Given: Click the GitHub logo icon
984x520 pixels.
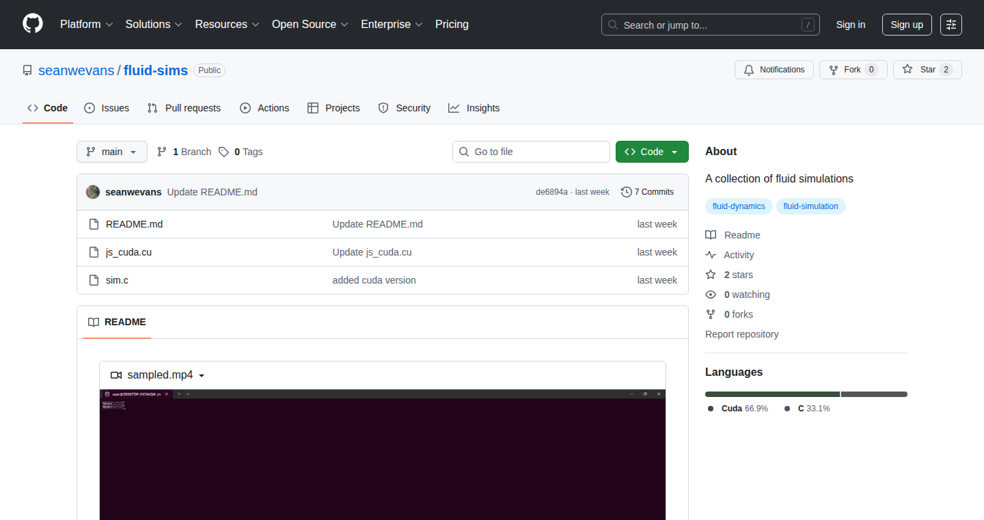Looking at the screenshot, I should point(33,24).
